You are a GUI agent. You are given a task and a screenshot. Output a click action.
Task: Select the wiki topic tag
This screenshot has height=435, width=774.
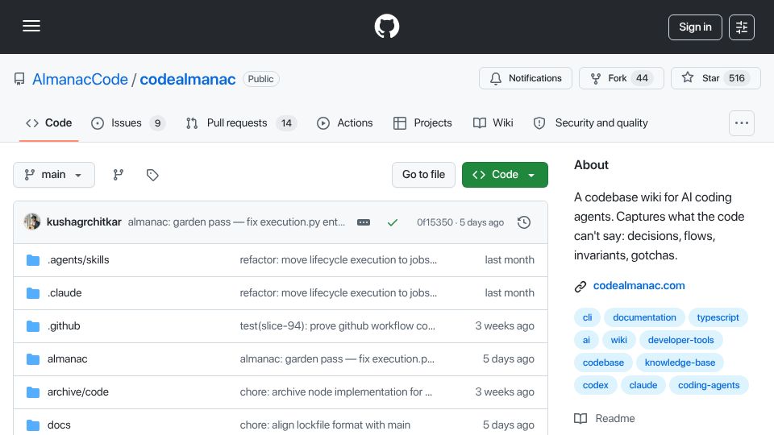(x=618, y=340)
